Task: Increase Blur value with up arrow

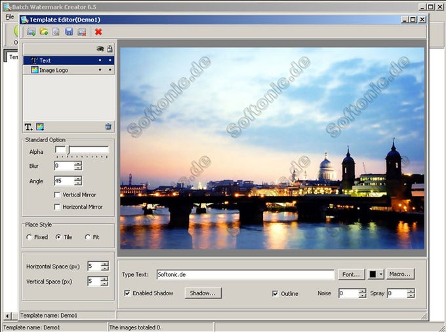Action: tap(78, 164)
